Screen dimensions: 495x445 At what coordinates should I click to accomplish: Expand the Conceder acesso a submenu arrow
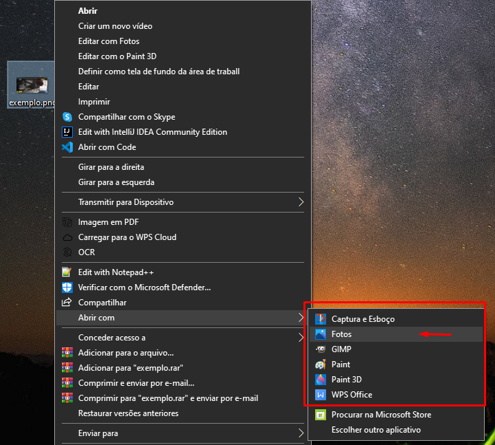coord(301,338)
